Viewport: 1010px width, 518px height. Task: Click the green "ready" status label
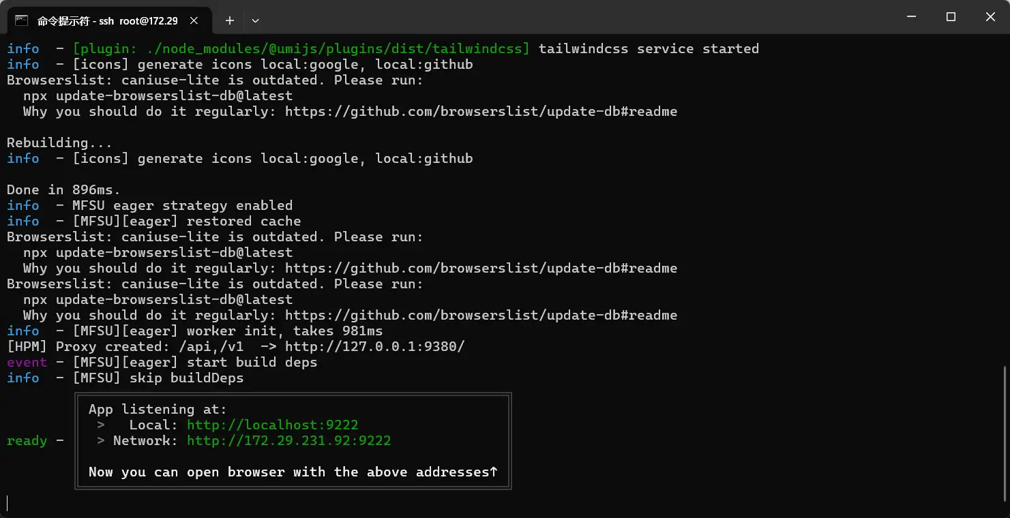pyautogui.click(x=27, y=440)
